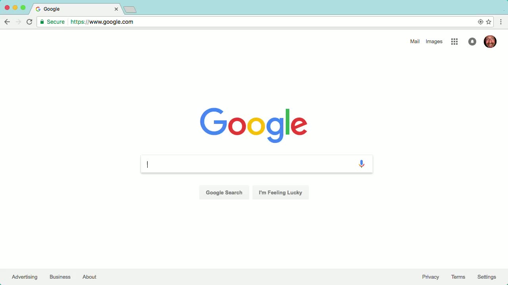Click the address bar URL
Image resolution: width=508 pixels, height=285 pixels.
tap(102, 22)
